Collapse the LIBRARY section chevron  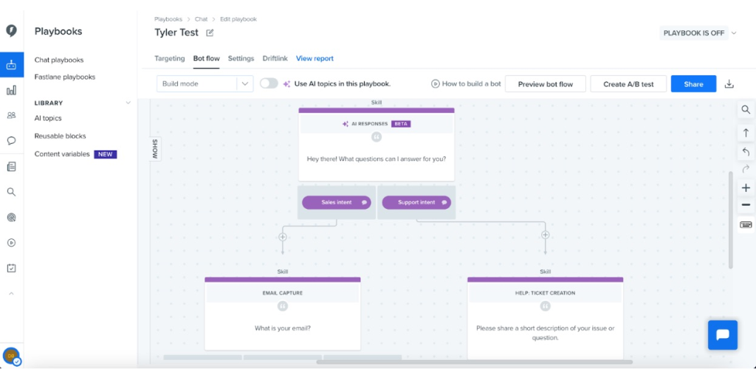(128, 103)
